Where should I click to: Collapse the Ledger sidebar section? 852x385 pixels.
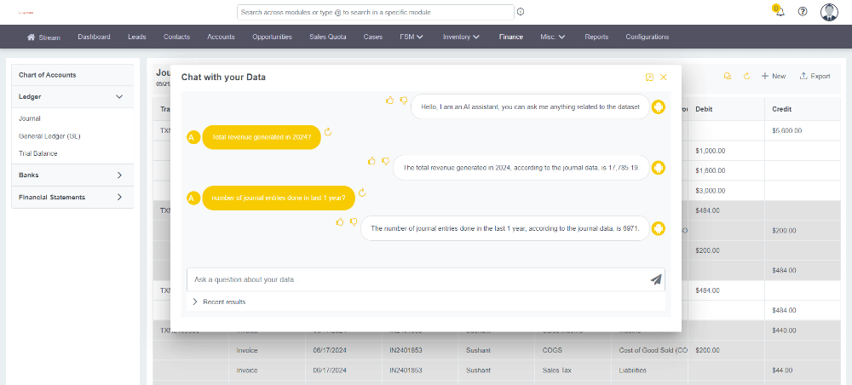click(119, 97)
